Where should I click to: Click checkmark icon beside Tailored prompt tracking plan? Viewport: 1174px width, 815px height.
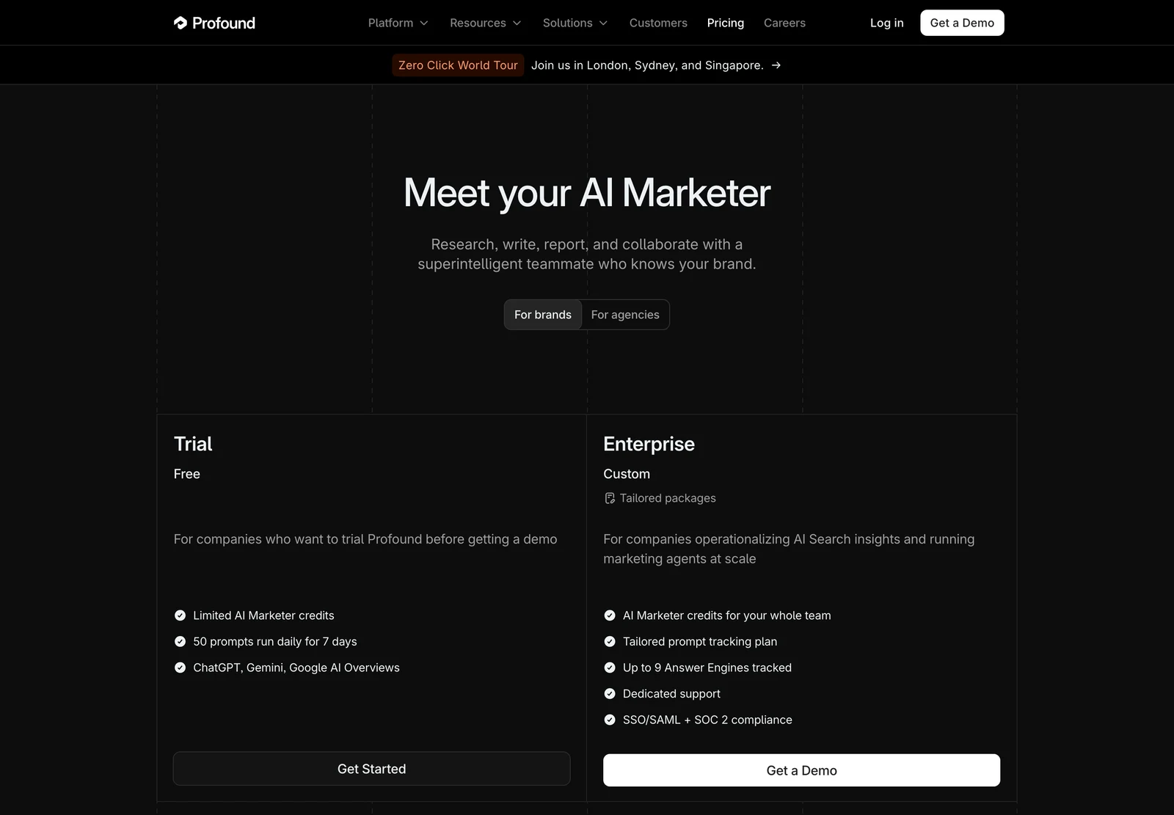[610, 641]
